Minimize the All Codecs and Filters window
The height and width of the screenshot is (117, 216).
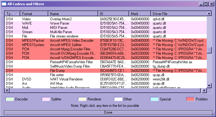[x=201, y=4]
